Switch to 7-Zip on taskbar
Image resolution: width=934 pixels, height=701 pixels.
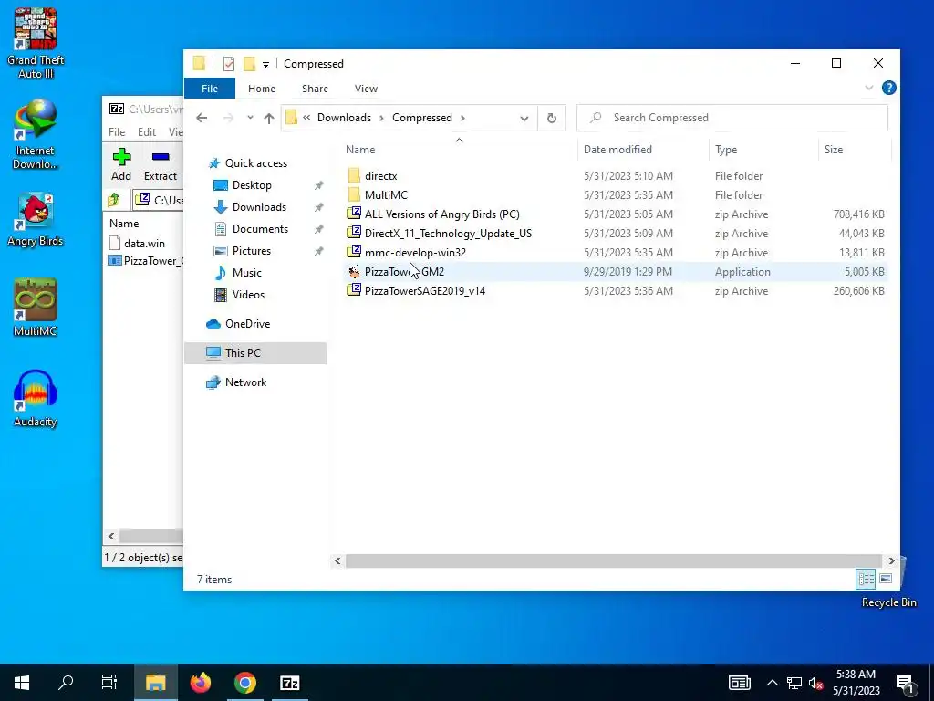289,683
